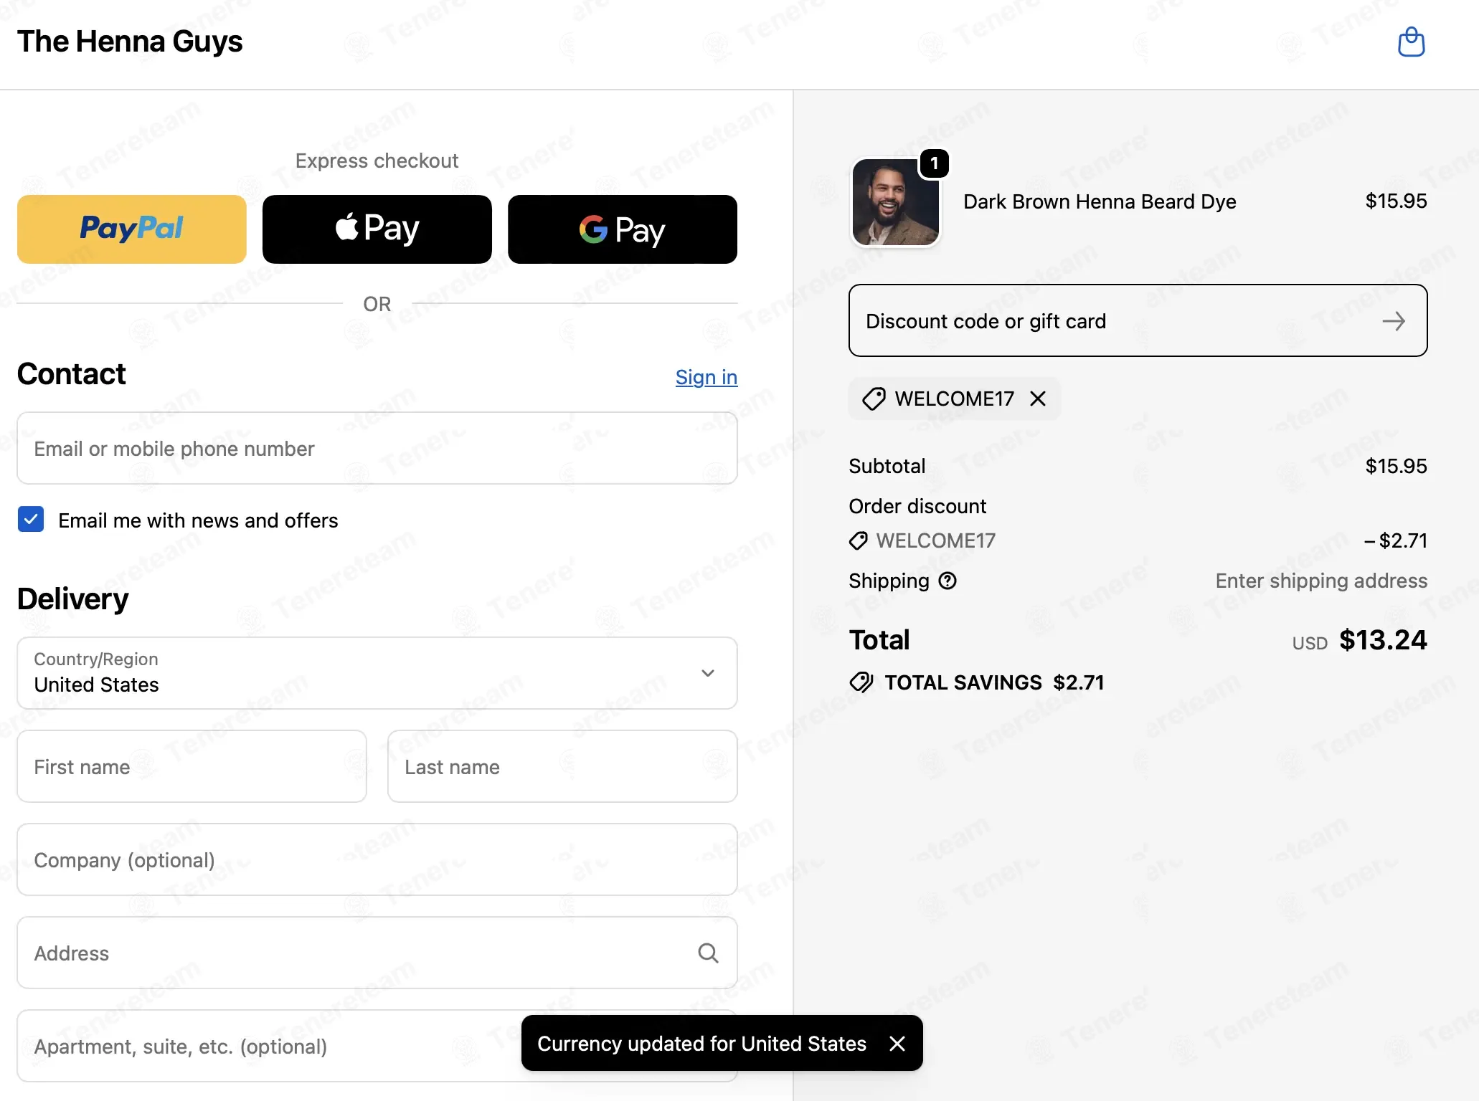Click the item quantity badge showing 1
Screen dimensions: 1479x1101
click(934, 163)
